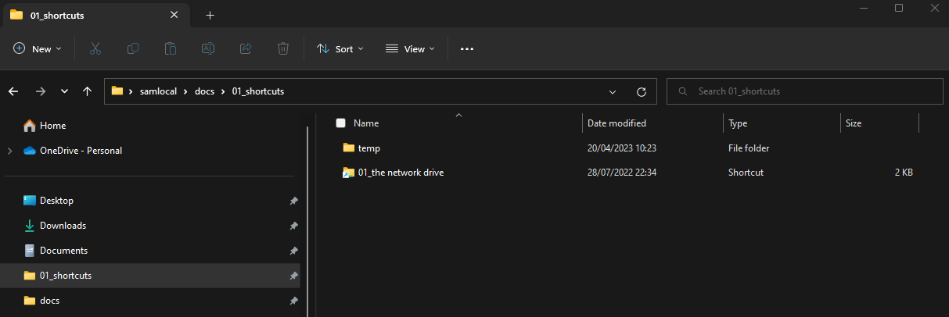Click the Search 01_shortcuts field

coord(803,91)
